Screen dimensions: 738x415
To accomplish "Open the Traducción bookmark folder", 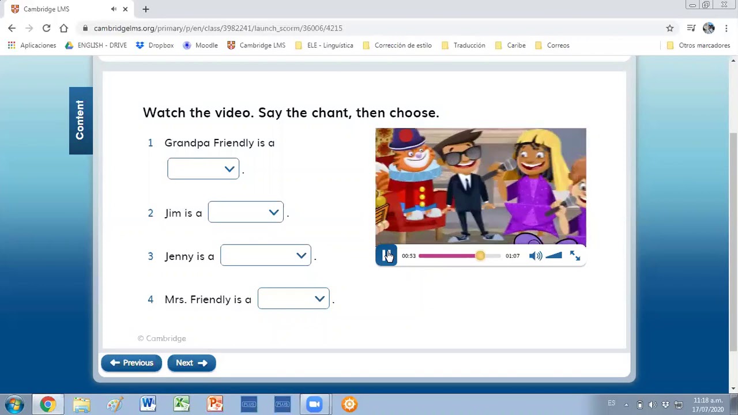I will coord(463,45).
